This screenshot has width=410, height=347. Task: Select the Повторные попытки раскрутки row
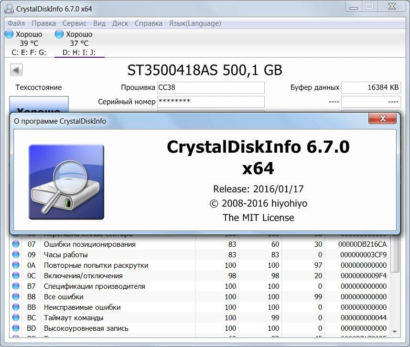click(200, 265)
